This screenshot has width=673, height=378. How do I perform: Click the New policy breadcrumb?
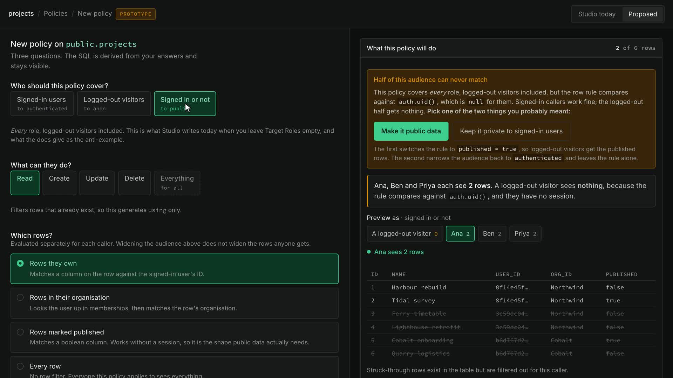95,14
